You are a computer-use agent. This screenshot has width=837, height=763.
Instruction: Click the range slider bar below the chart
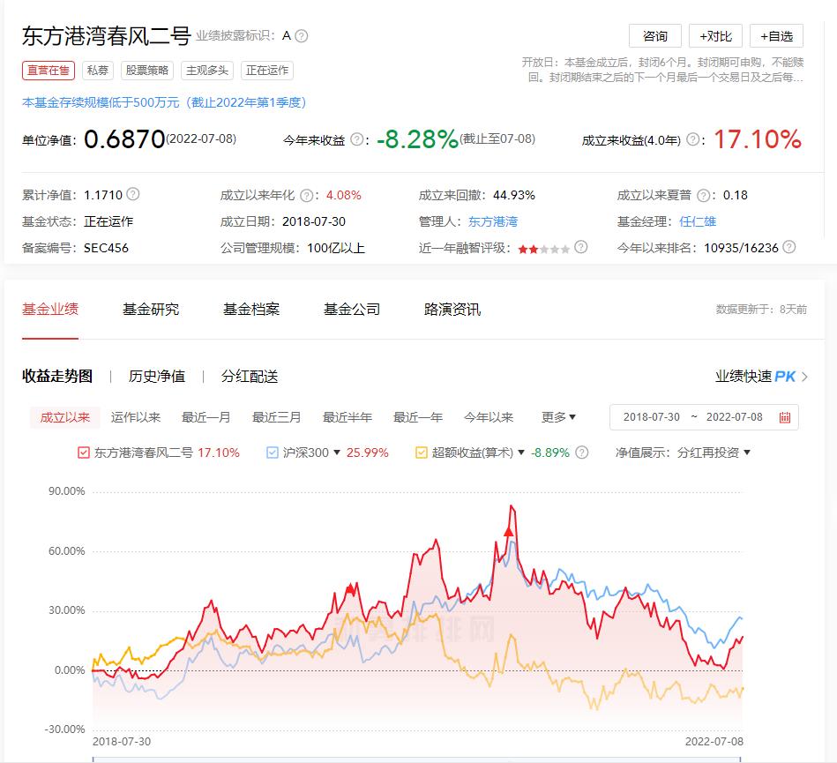(416, 759)
